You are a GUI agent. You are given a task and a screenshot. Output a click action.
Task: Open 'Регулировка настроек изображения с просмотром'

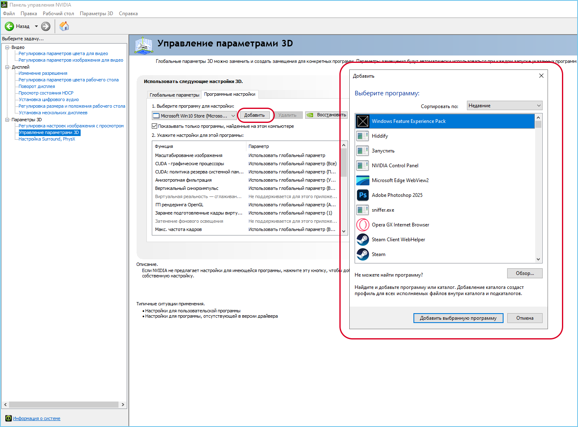(x=71, y=126)
